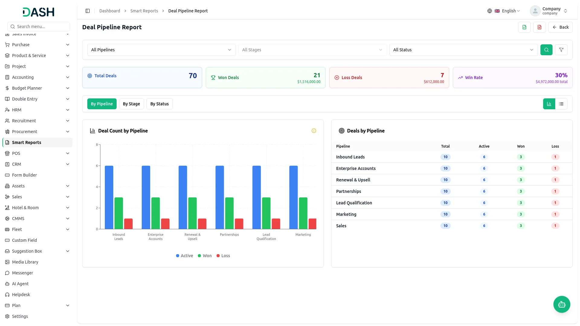Click the Settings gear icon
This screenshot has height=326, width=580.
(x=7, y=316)
